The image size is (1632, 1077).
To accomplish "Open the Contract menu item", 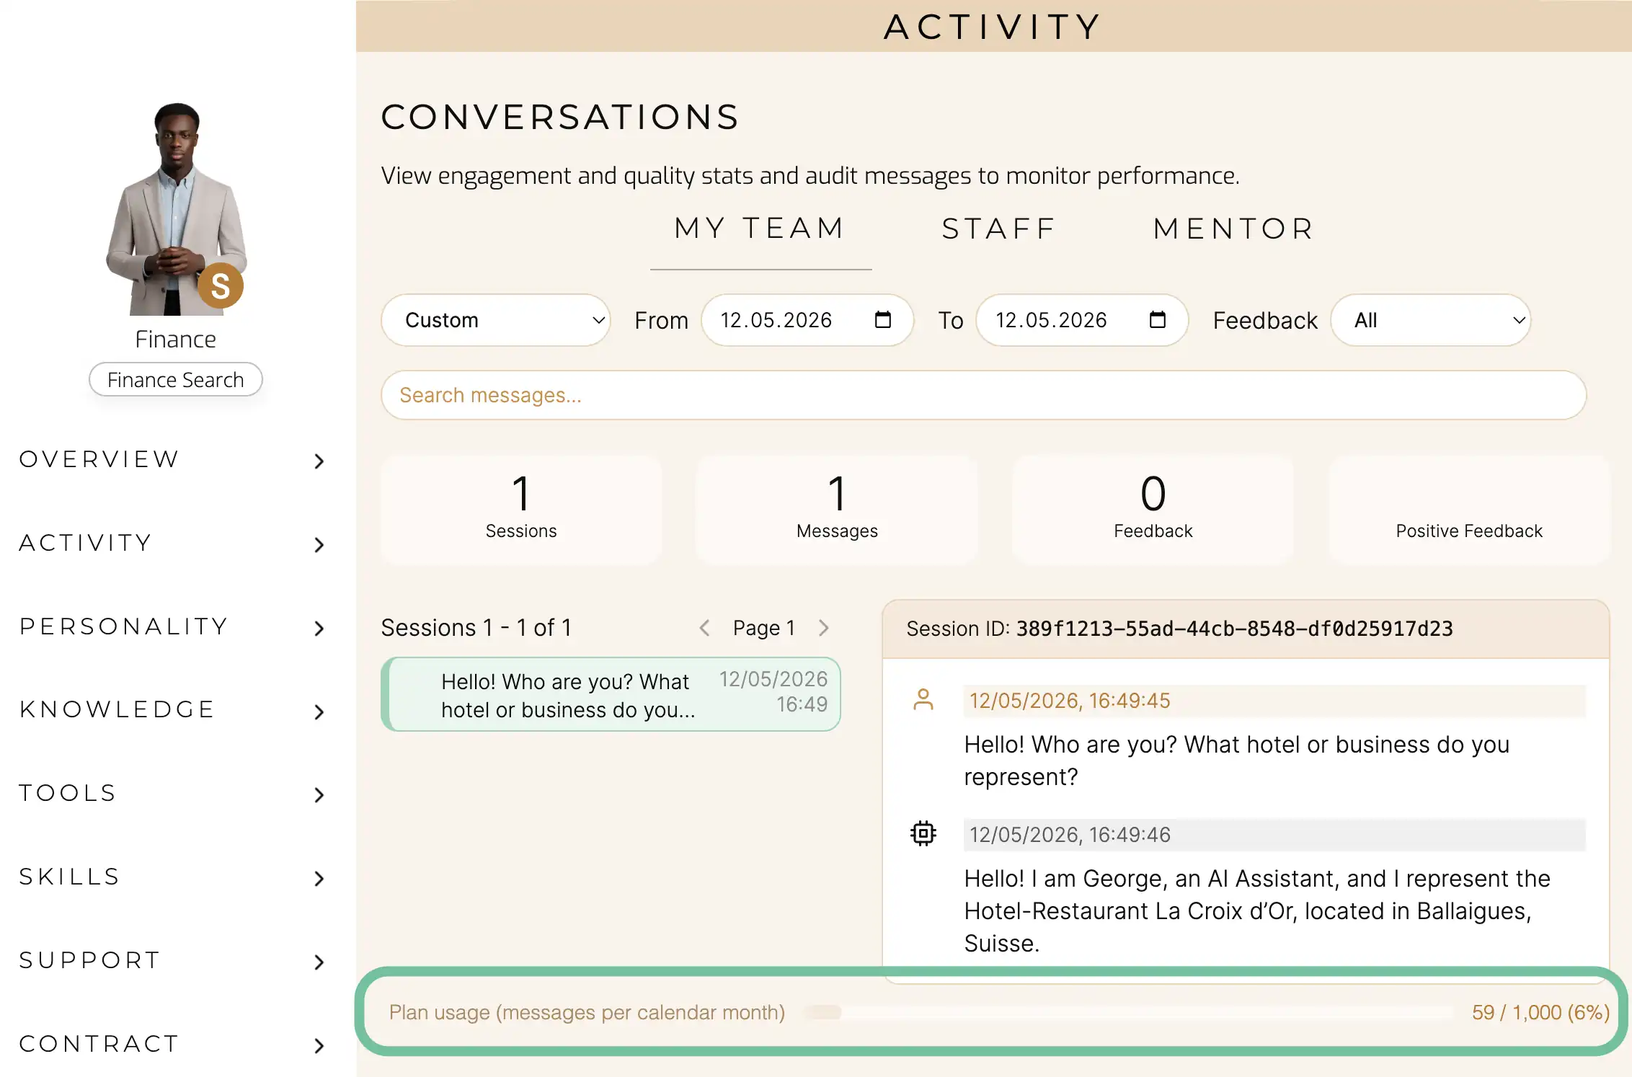I will click(x=99, y=1044).
